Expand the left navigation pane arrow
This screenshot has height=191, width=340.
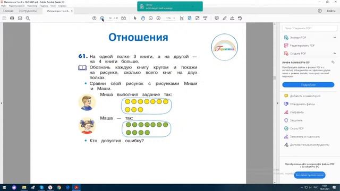point(1,103)
